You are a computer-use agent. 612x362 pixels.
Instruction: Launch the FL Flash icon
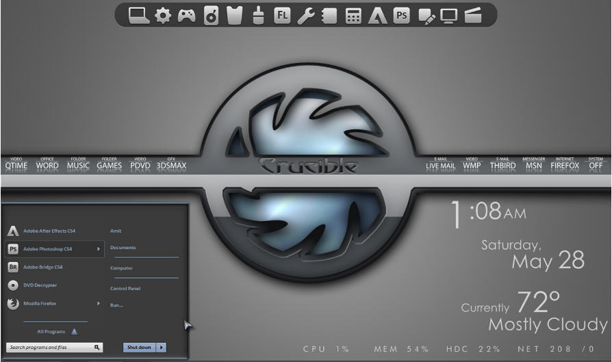[x=282, y=16]
